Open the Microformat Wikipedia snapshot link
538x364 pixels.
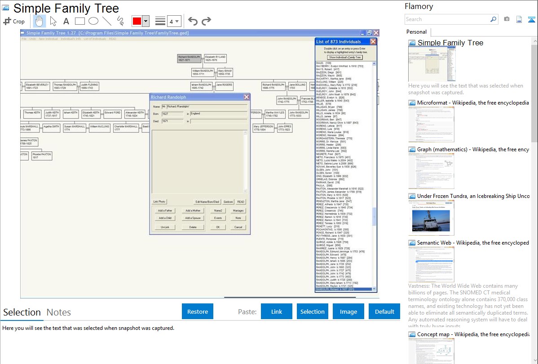click(473, 103)
